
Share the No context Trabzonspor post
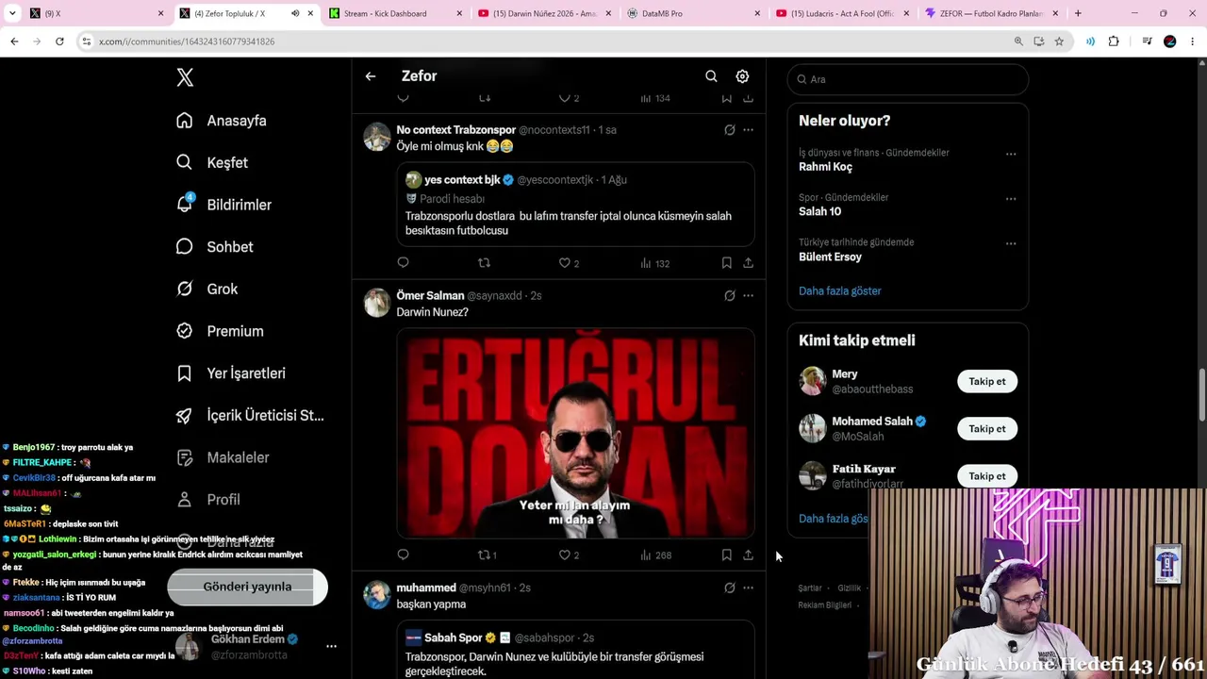point(748,263)
